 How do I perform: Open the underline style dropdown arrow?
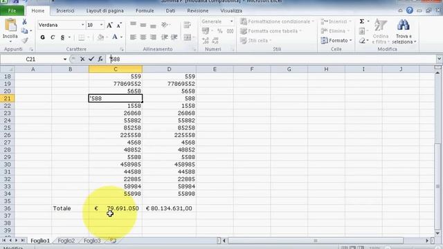(69, 37)
